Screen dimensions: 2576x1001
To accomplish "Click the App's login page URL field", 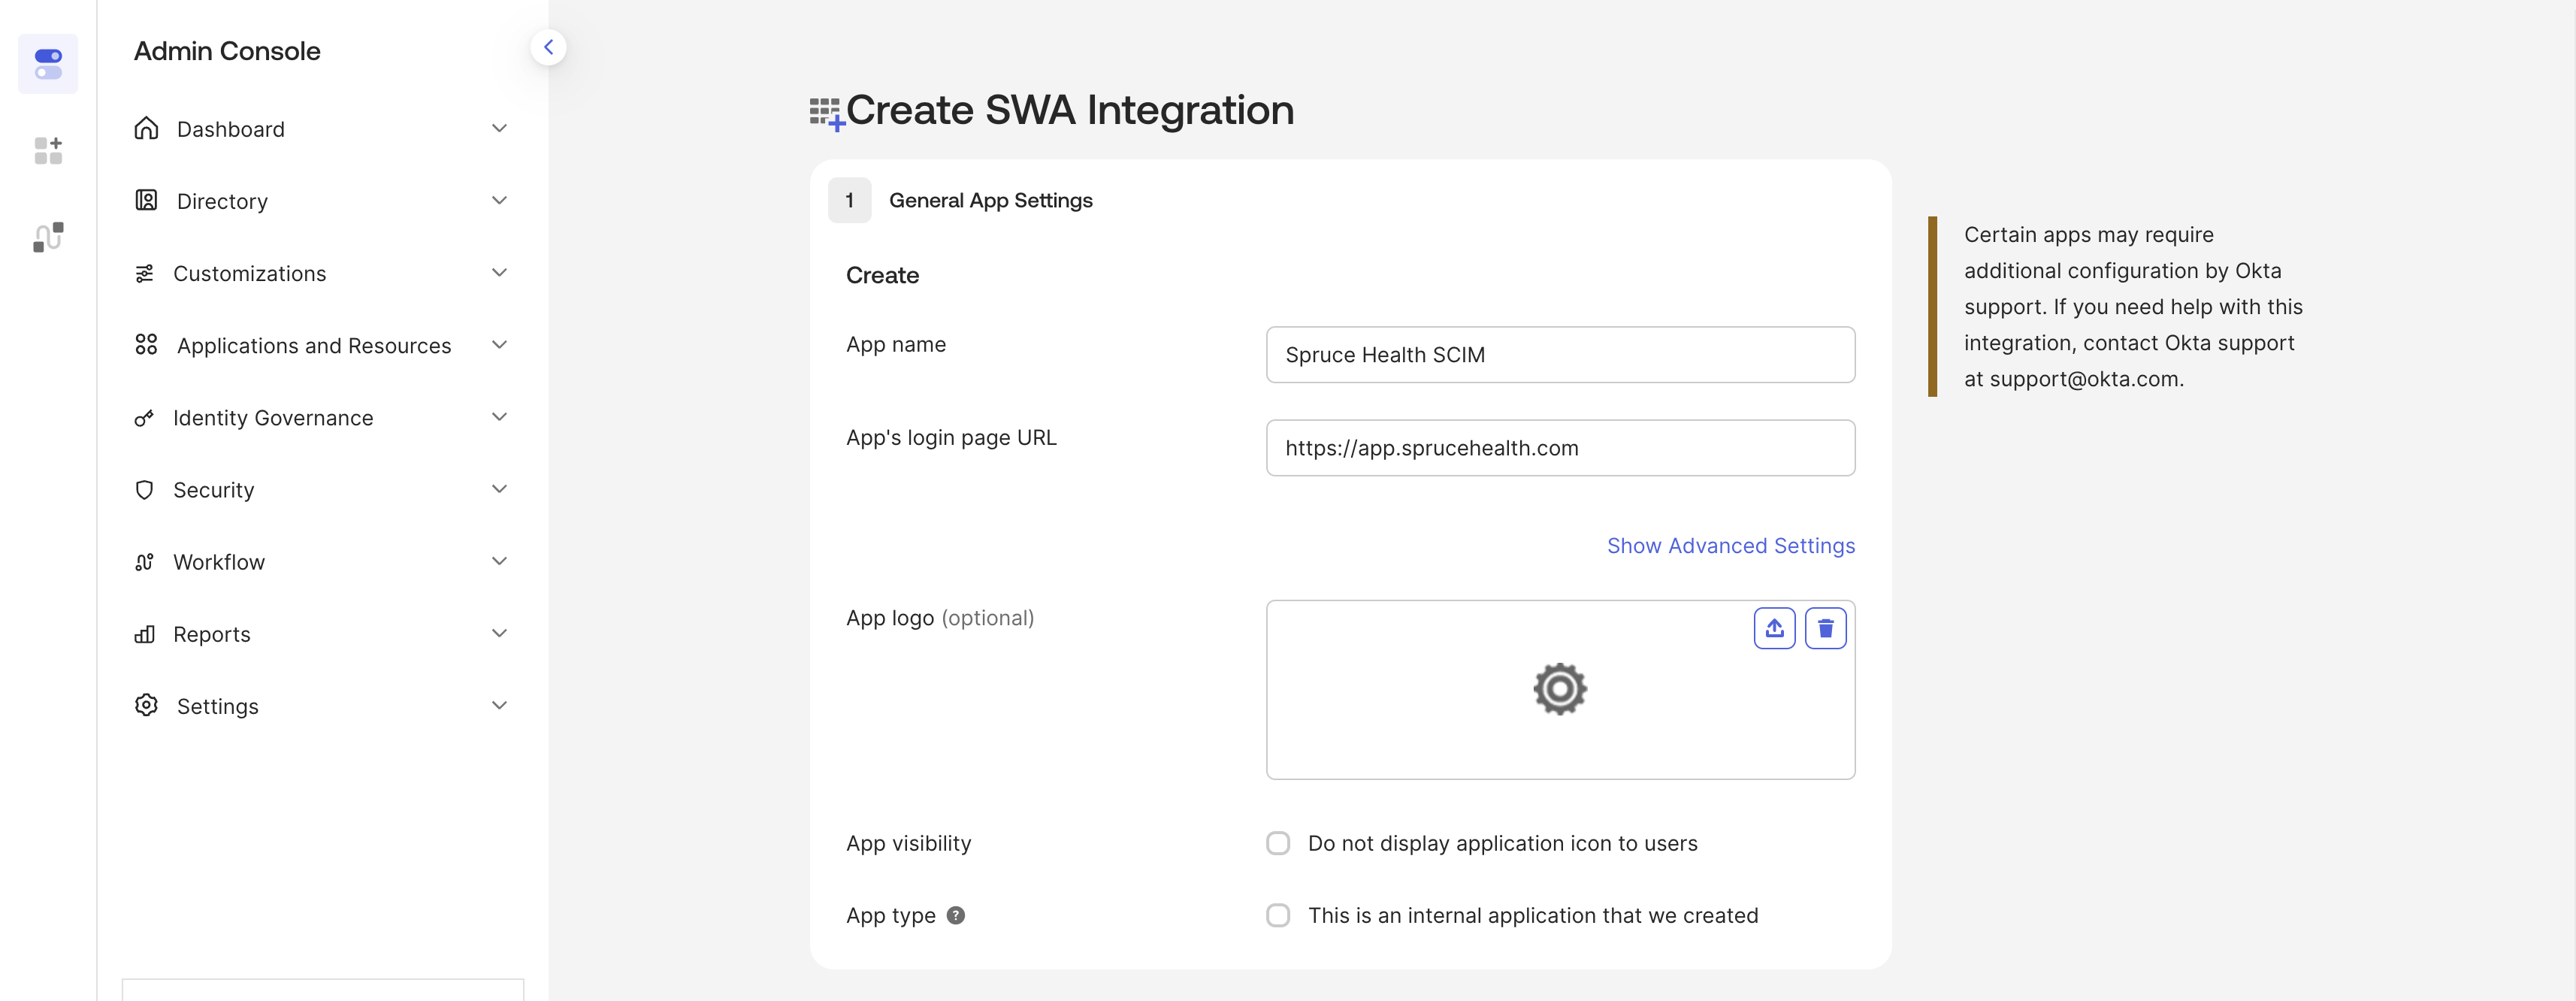I will point(1560,448).
